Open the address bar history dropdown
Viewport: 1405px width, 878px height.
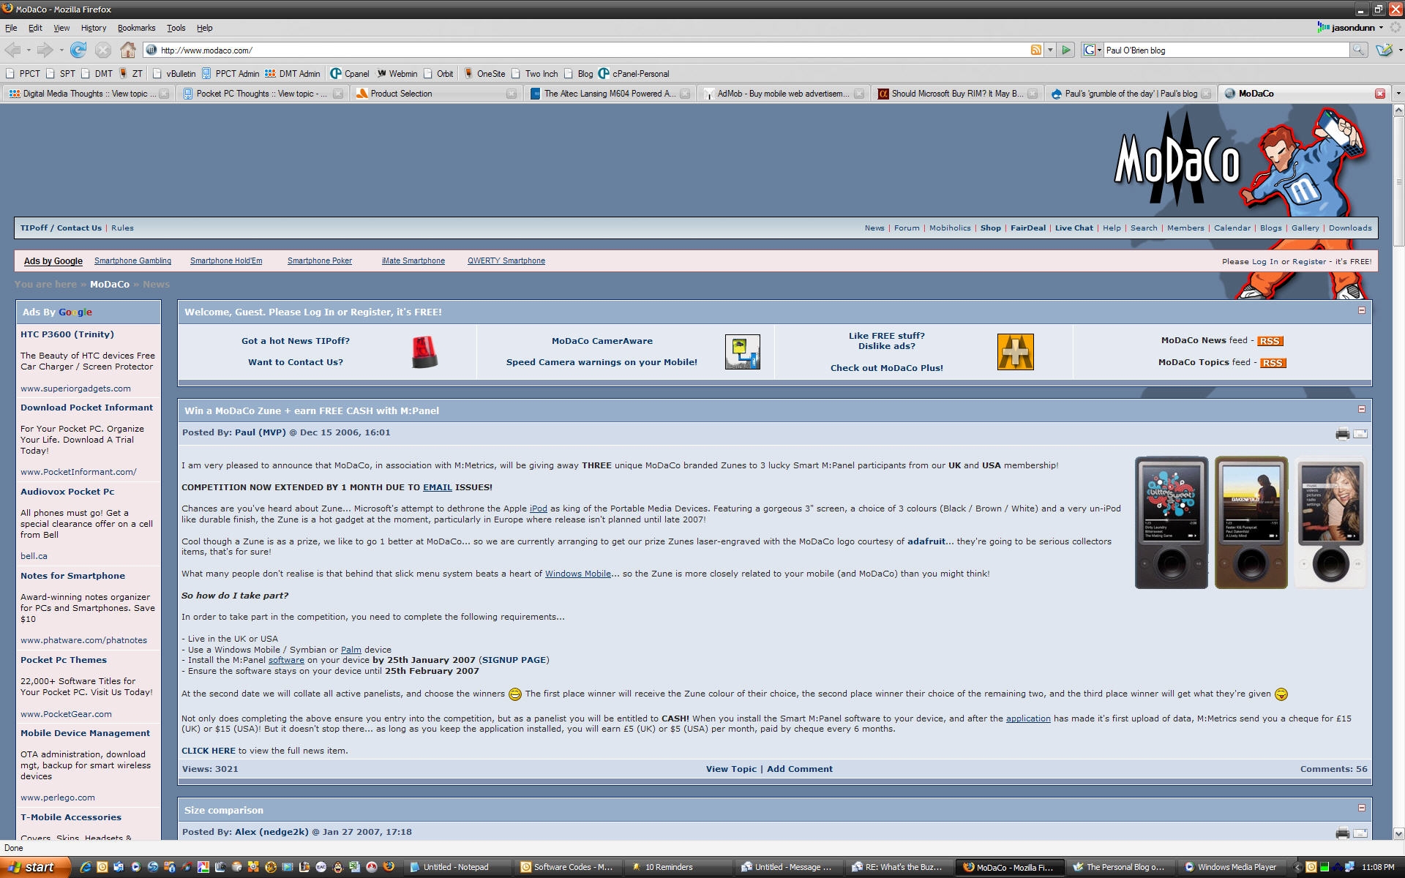1050,50
